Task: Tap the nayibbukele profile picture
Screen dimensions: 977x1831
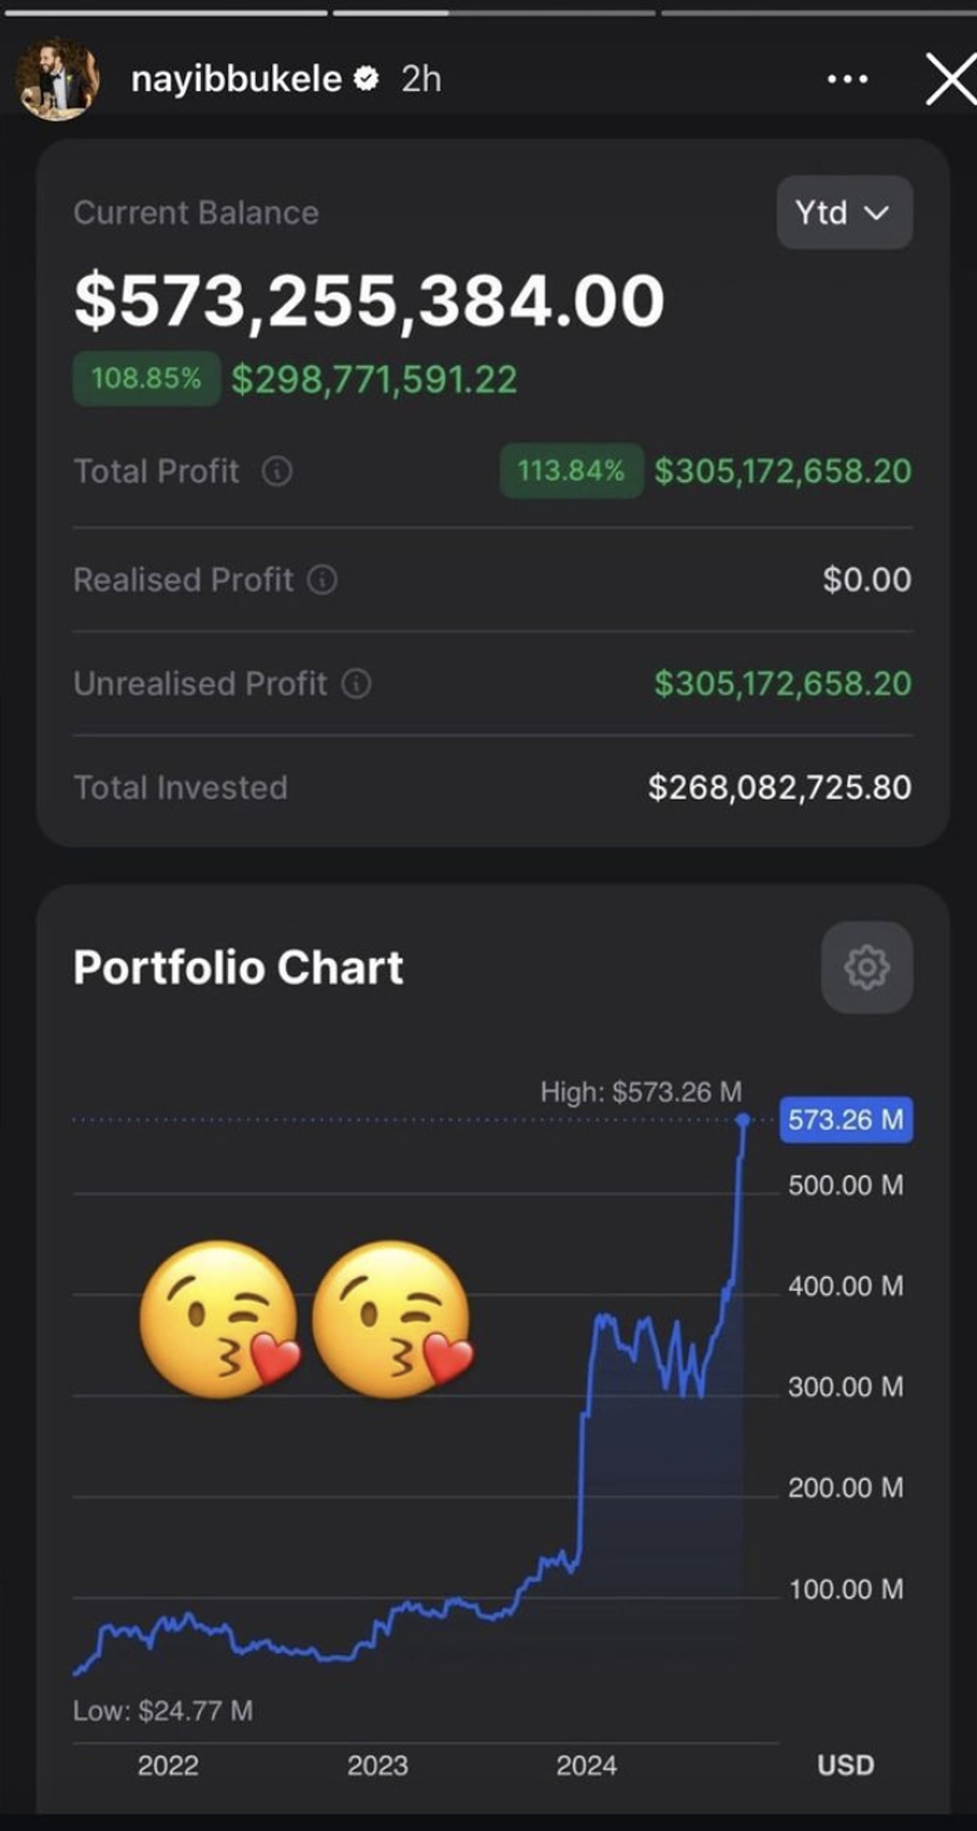Action: (x=58, y=80)
